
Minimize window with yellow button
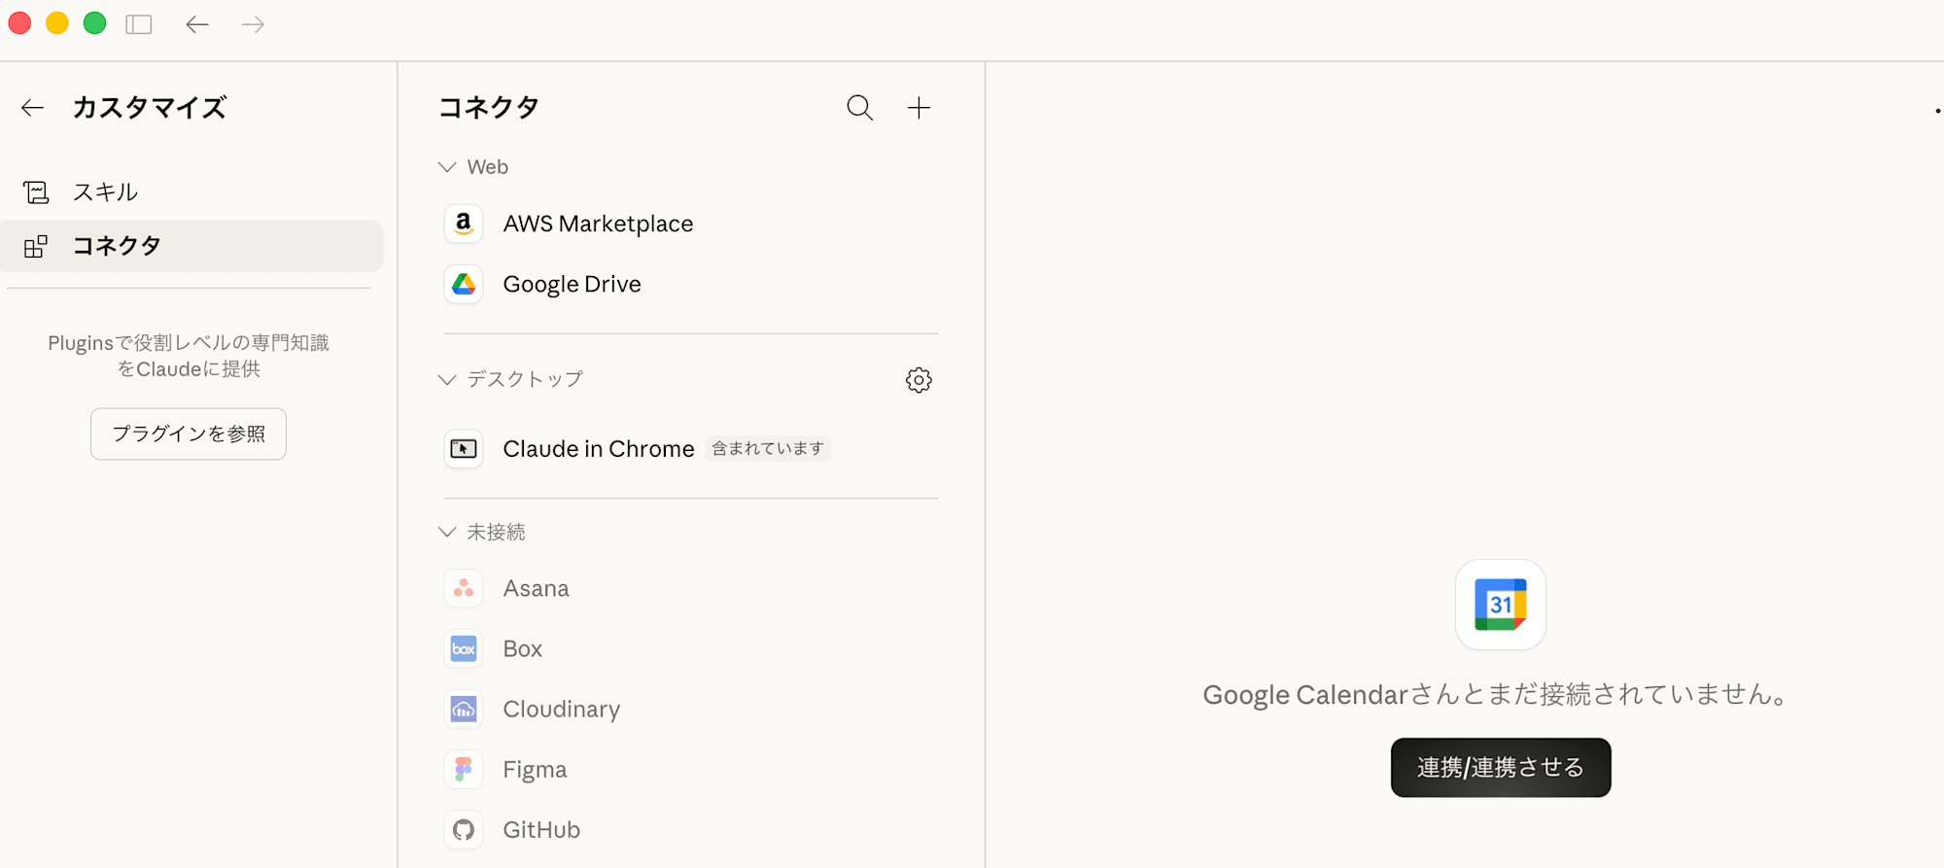click(57, 23)
